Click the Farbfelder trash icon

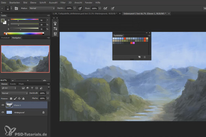pyautogui.click(x=145, y=57)
